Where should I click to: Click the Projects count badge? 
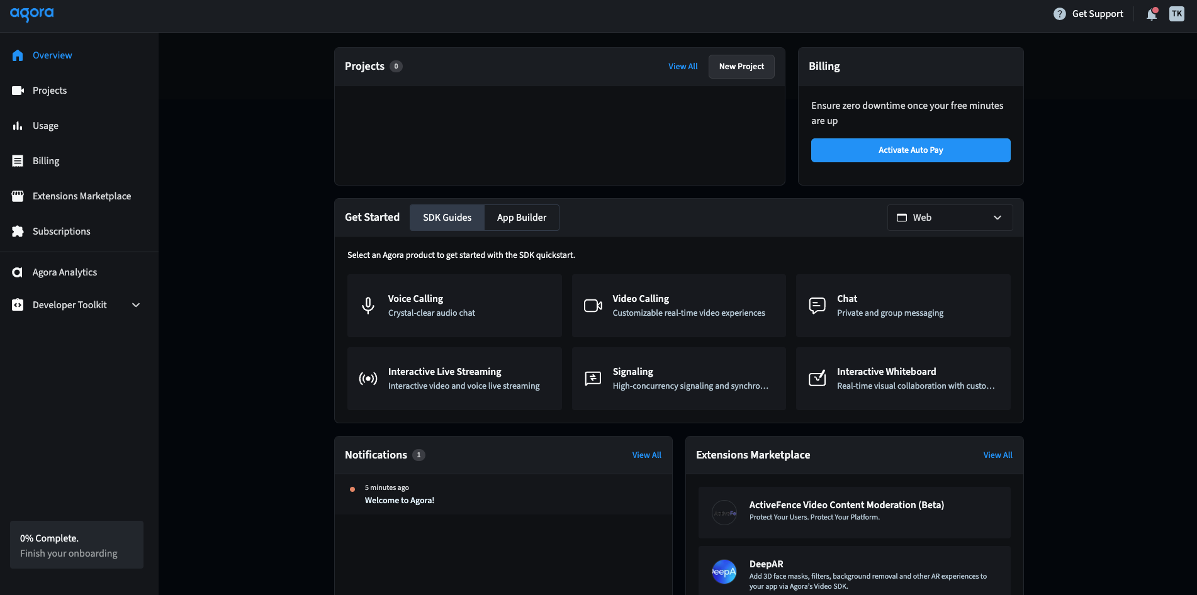[396, 67]
